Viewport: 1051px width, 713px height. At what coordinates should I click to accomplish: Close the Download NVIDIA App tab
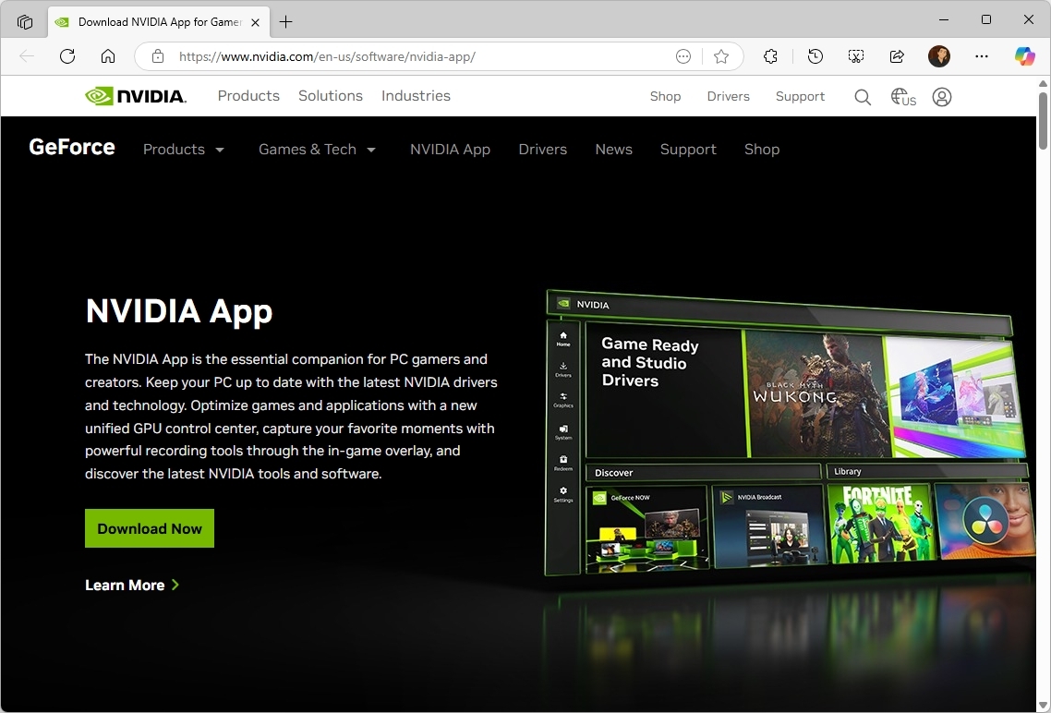click(256, 22)
